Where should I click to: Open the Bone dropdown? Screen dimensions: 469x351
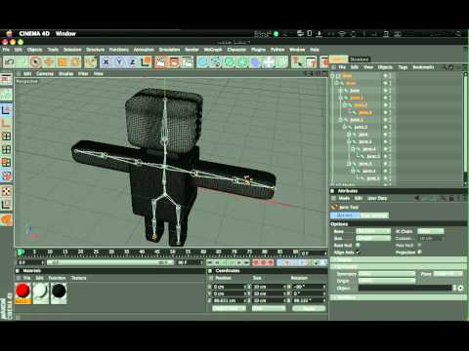coord(373,231)
